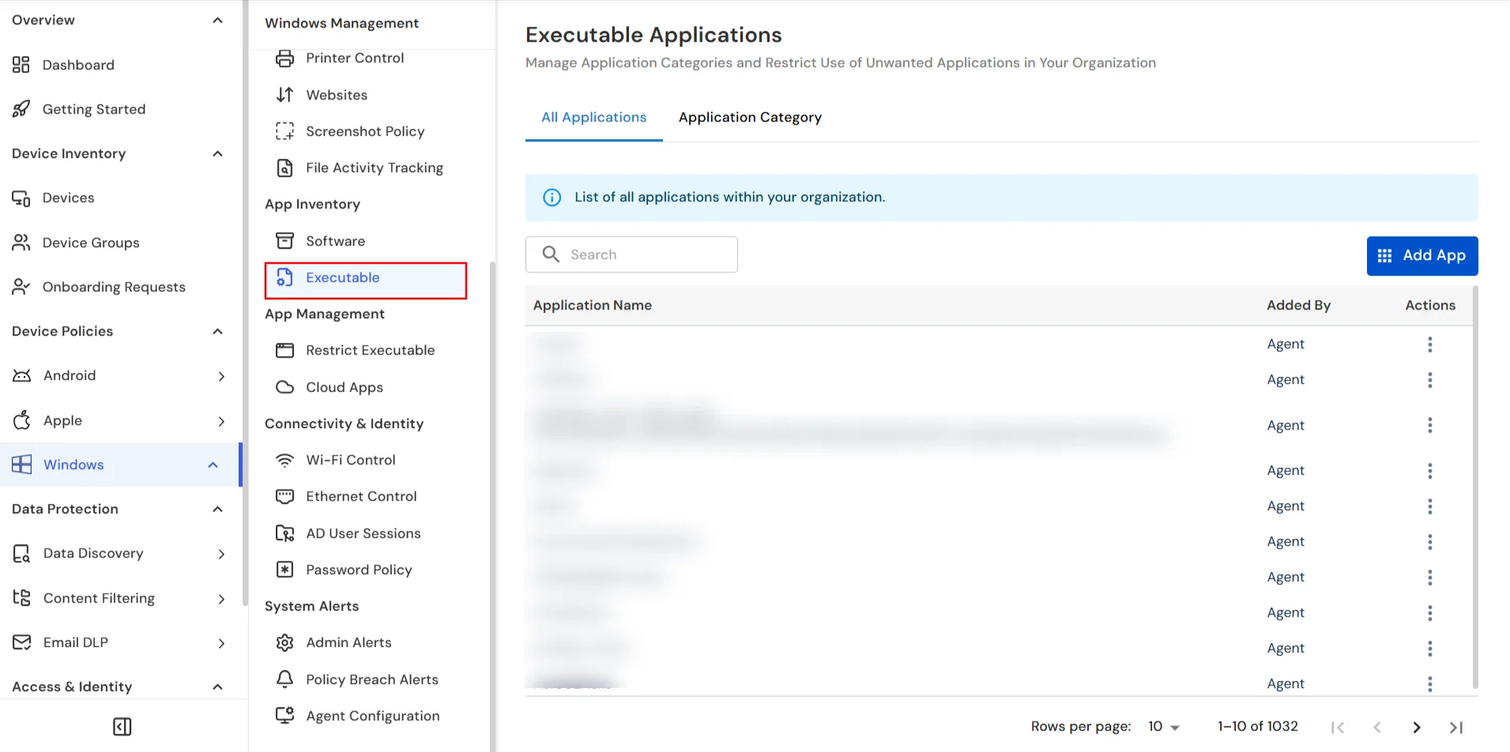The height and width of the screenshot is (752, 1510).
Task: Select the Wi-Fi Control icon
Action: point(284,460)
